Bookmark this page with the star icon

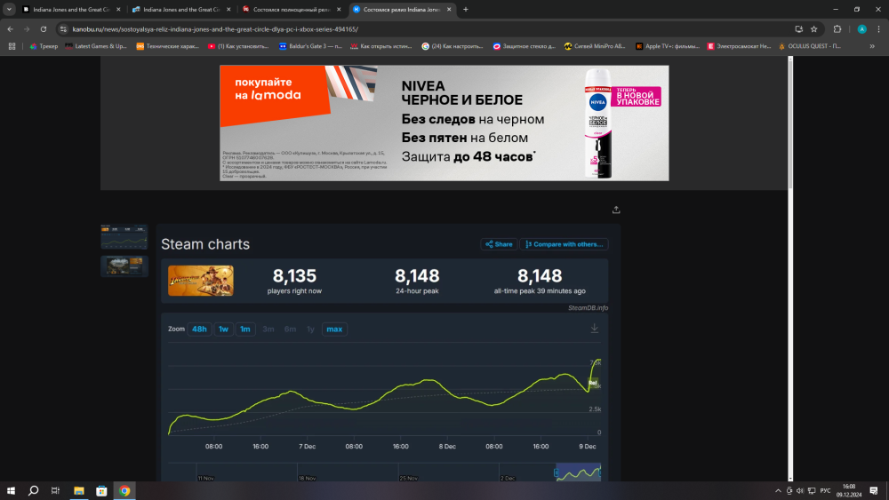(x=813, y=28)
